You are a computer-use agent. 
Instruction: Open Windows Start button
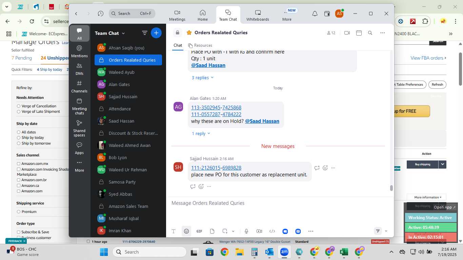point(104,252)
